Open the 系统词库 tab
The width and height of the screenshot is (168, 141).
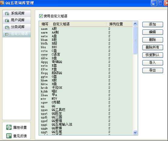(x=17, y=14)
